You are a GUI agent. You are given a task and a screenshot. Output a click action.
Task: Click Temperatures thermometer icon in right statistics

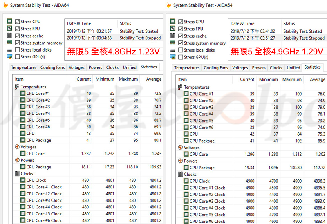point(180,87)
